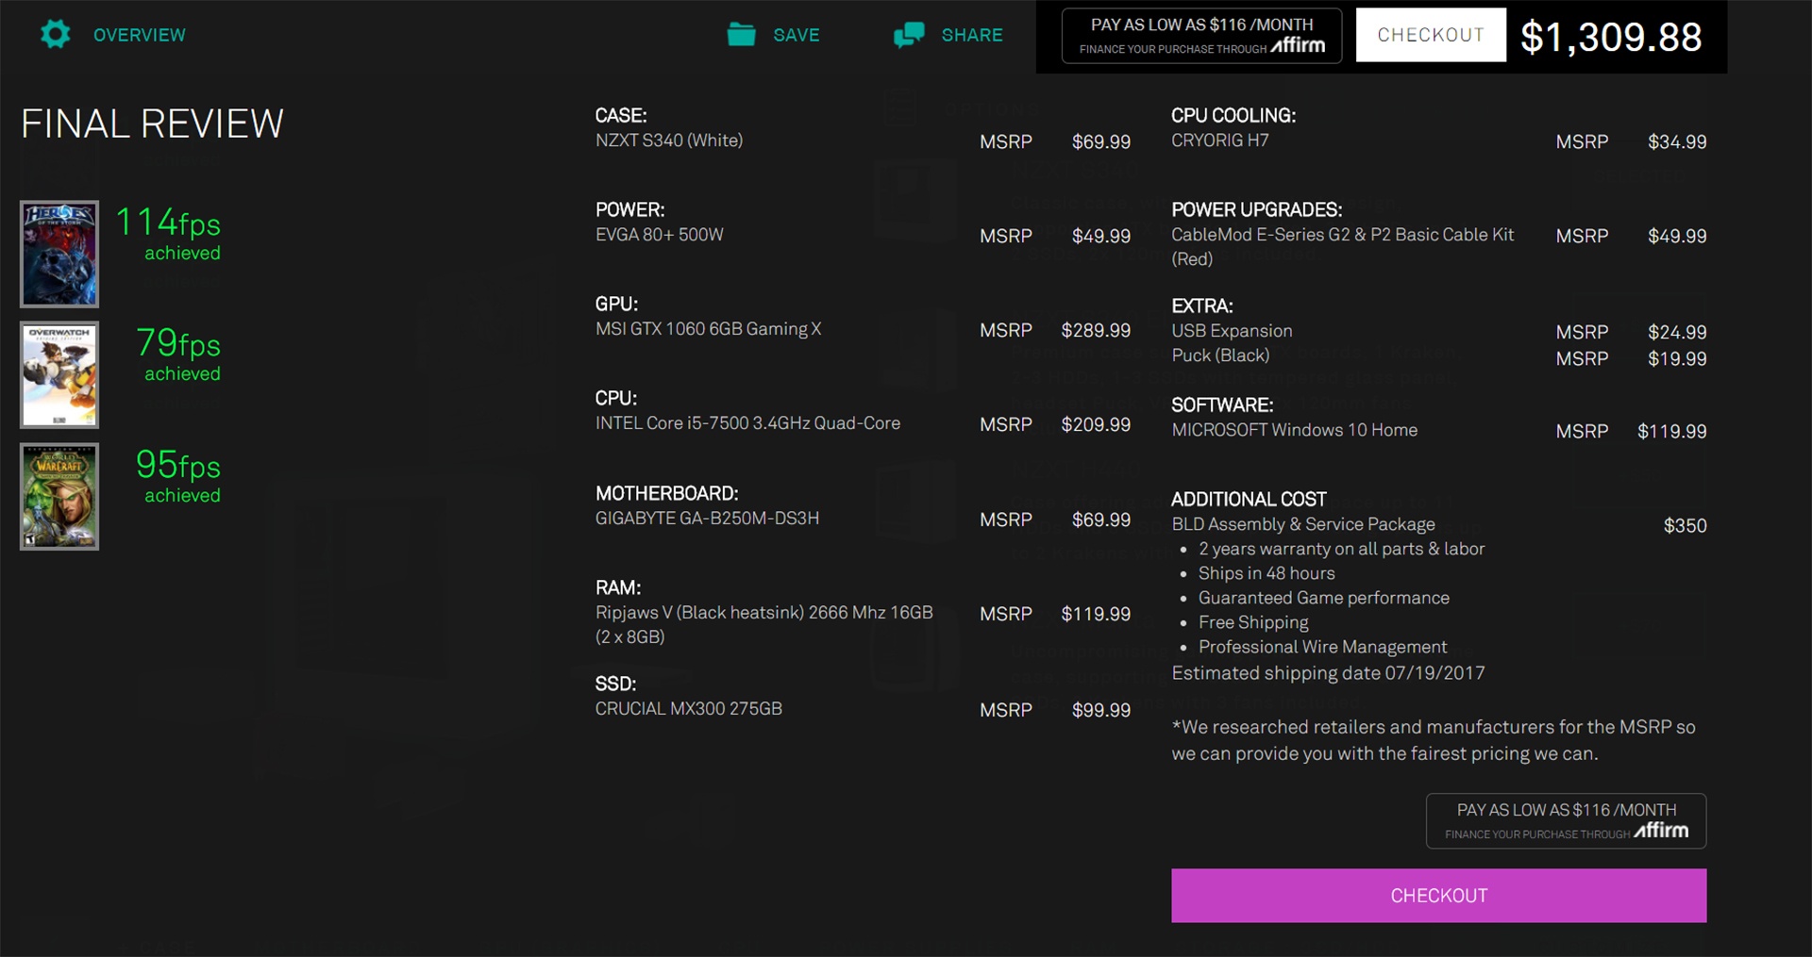Select the Heroes of the Storm thumbnail

pos(59,254)
